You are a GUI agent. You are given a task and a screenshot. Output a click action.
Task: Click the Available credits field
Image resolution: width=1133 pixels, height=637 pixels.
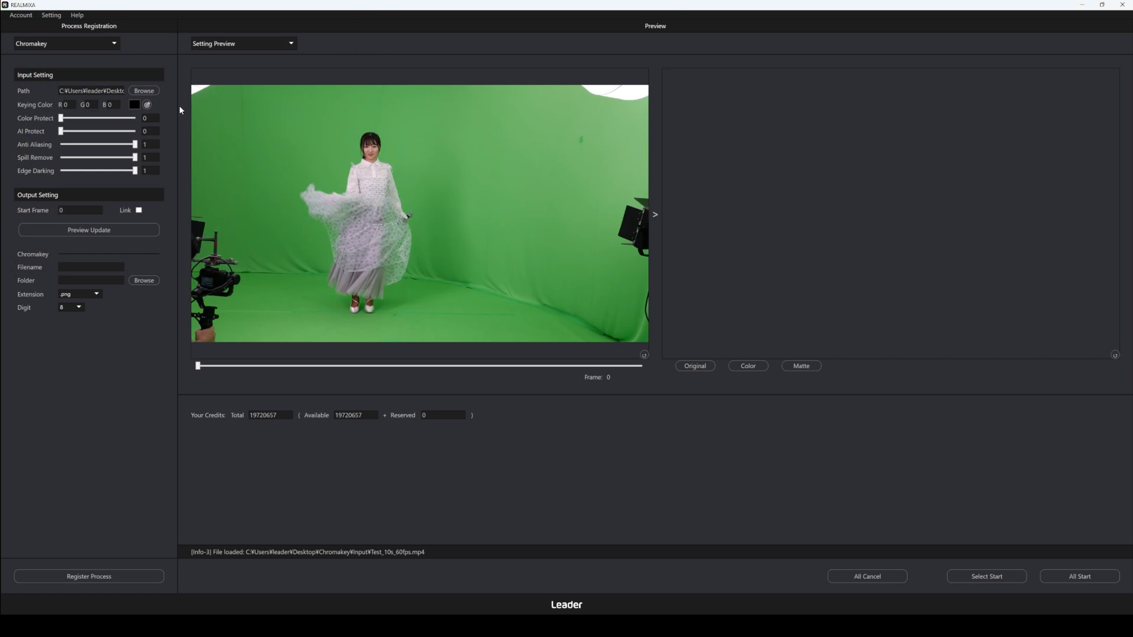[x=356, y=415]
